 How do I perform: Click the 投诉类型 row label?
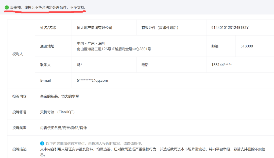(x=19, y=128)
